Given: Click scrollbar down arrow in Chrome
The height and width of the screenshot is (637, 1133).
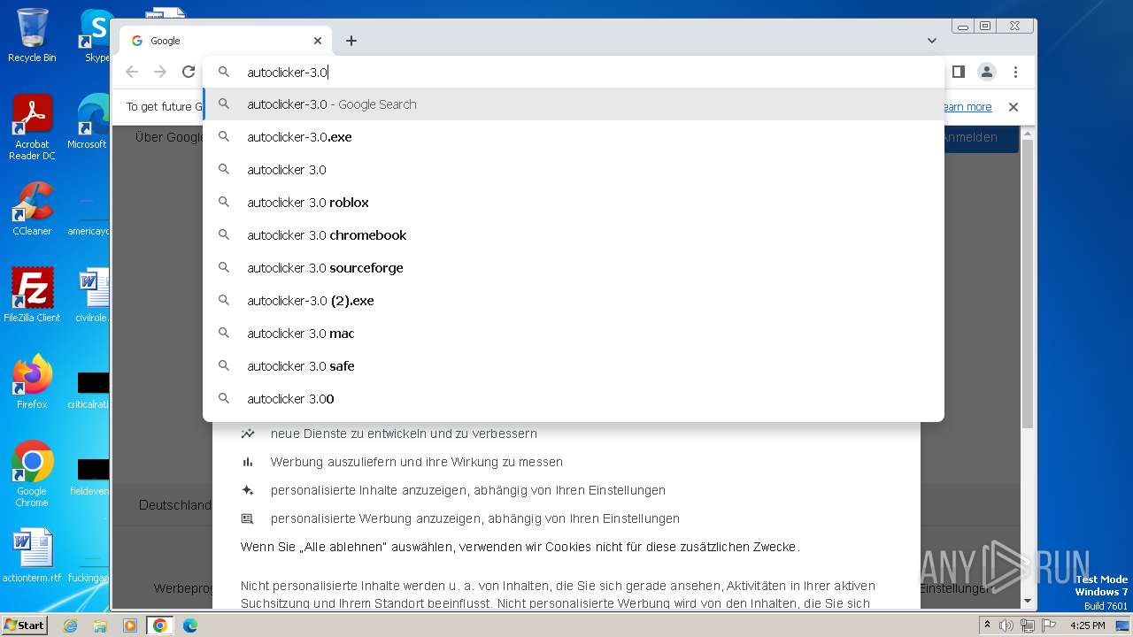Looking at the screenshot, I should click(1028, 602).
